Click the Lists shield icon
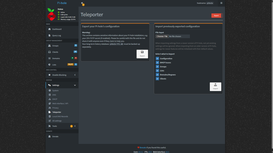This screenshot has width=273, height=153. point(50,65)
